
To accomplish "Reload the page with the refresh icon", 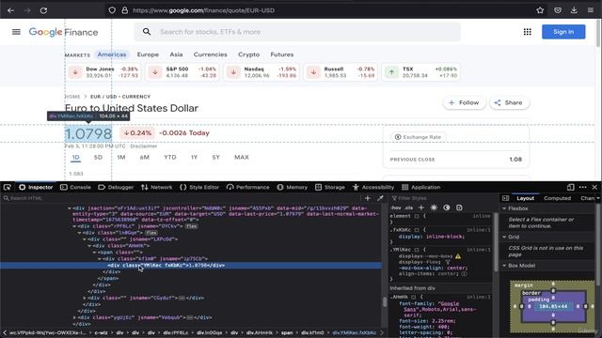I will pos(43,10).
